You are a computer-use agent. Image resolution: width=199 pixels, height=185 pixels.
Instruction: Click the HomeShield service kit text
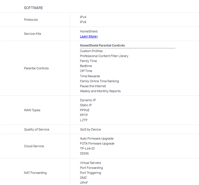[88, 31]
